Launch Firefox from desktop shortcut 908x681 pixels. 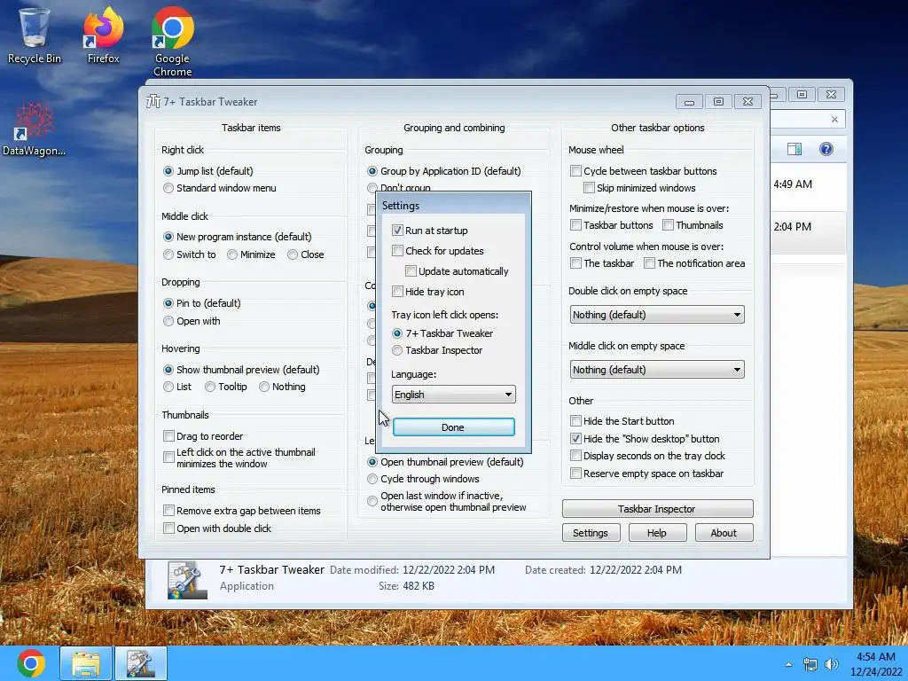pos(103,35)
